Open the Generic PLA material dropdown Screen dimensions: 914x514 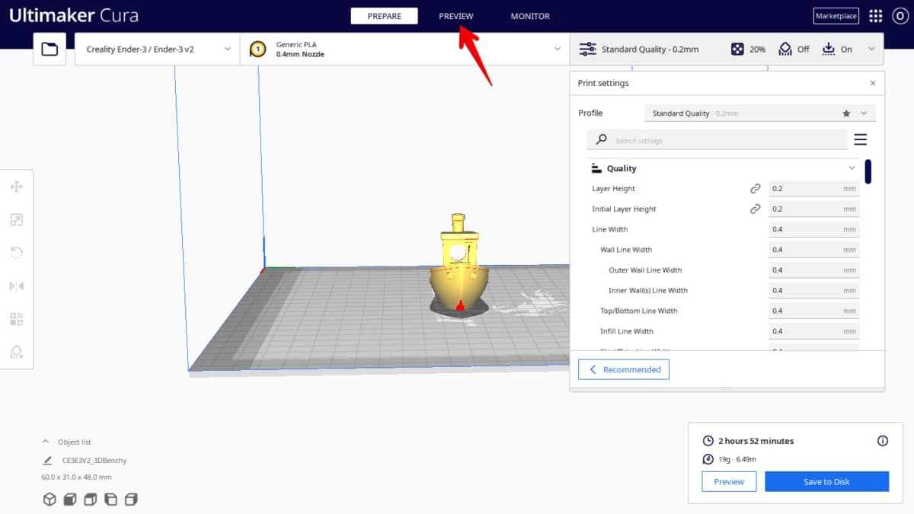click(404, 48)
